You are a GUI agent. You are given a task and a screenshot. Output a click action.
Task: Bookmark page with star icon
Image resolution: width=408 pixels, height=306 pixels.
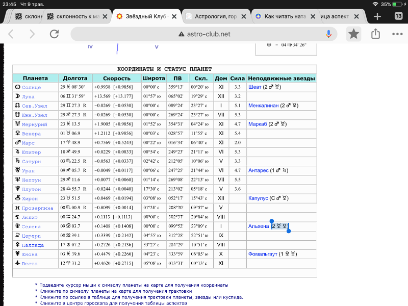pyautogui.click(x=353, y=34)
